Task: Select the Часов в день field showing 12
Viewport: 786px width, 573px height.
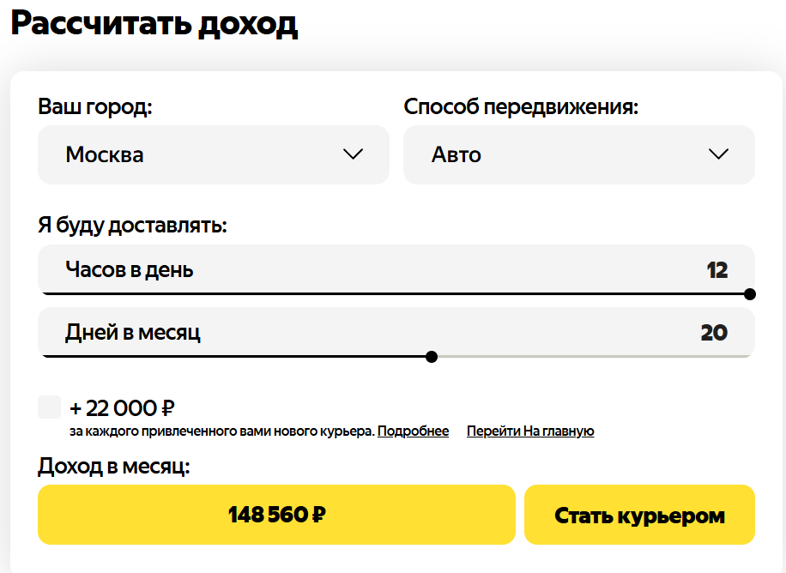Action: (395, 268)
